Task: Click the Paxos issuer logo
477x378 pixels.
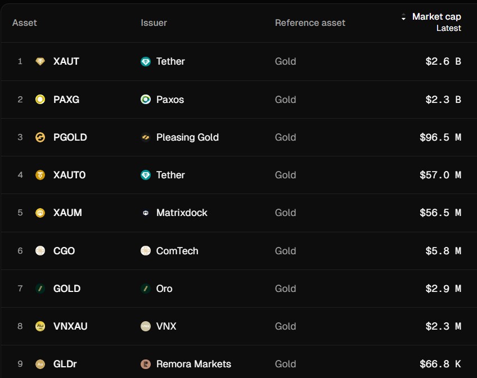Action: pos(146,100)
